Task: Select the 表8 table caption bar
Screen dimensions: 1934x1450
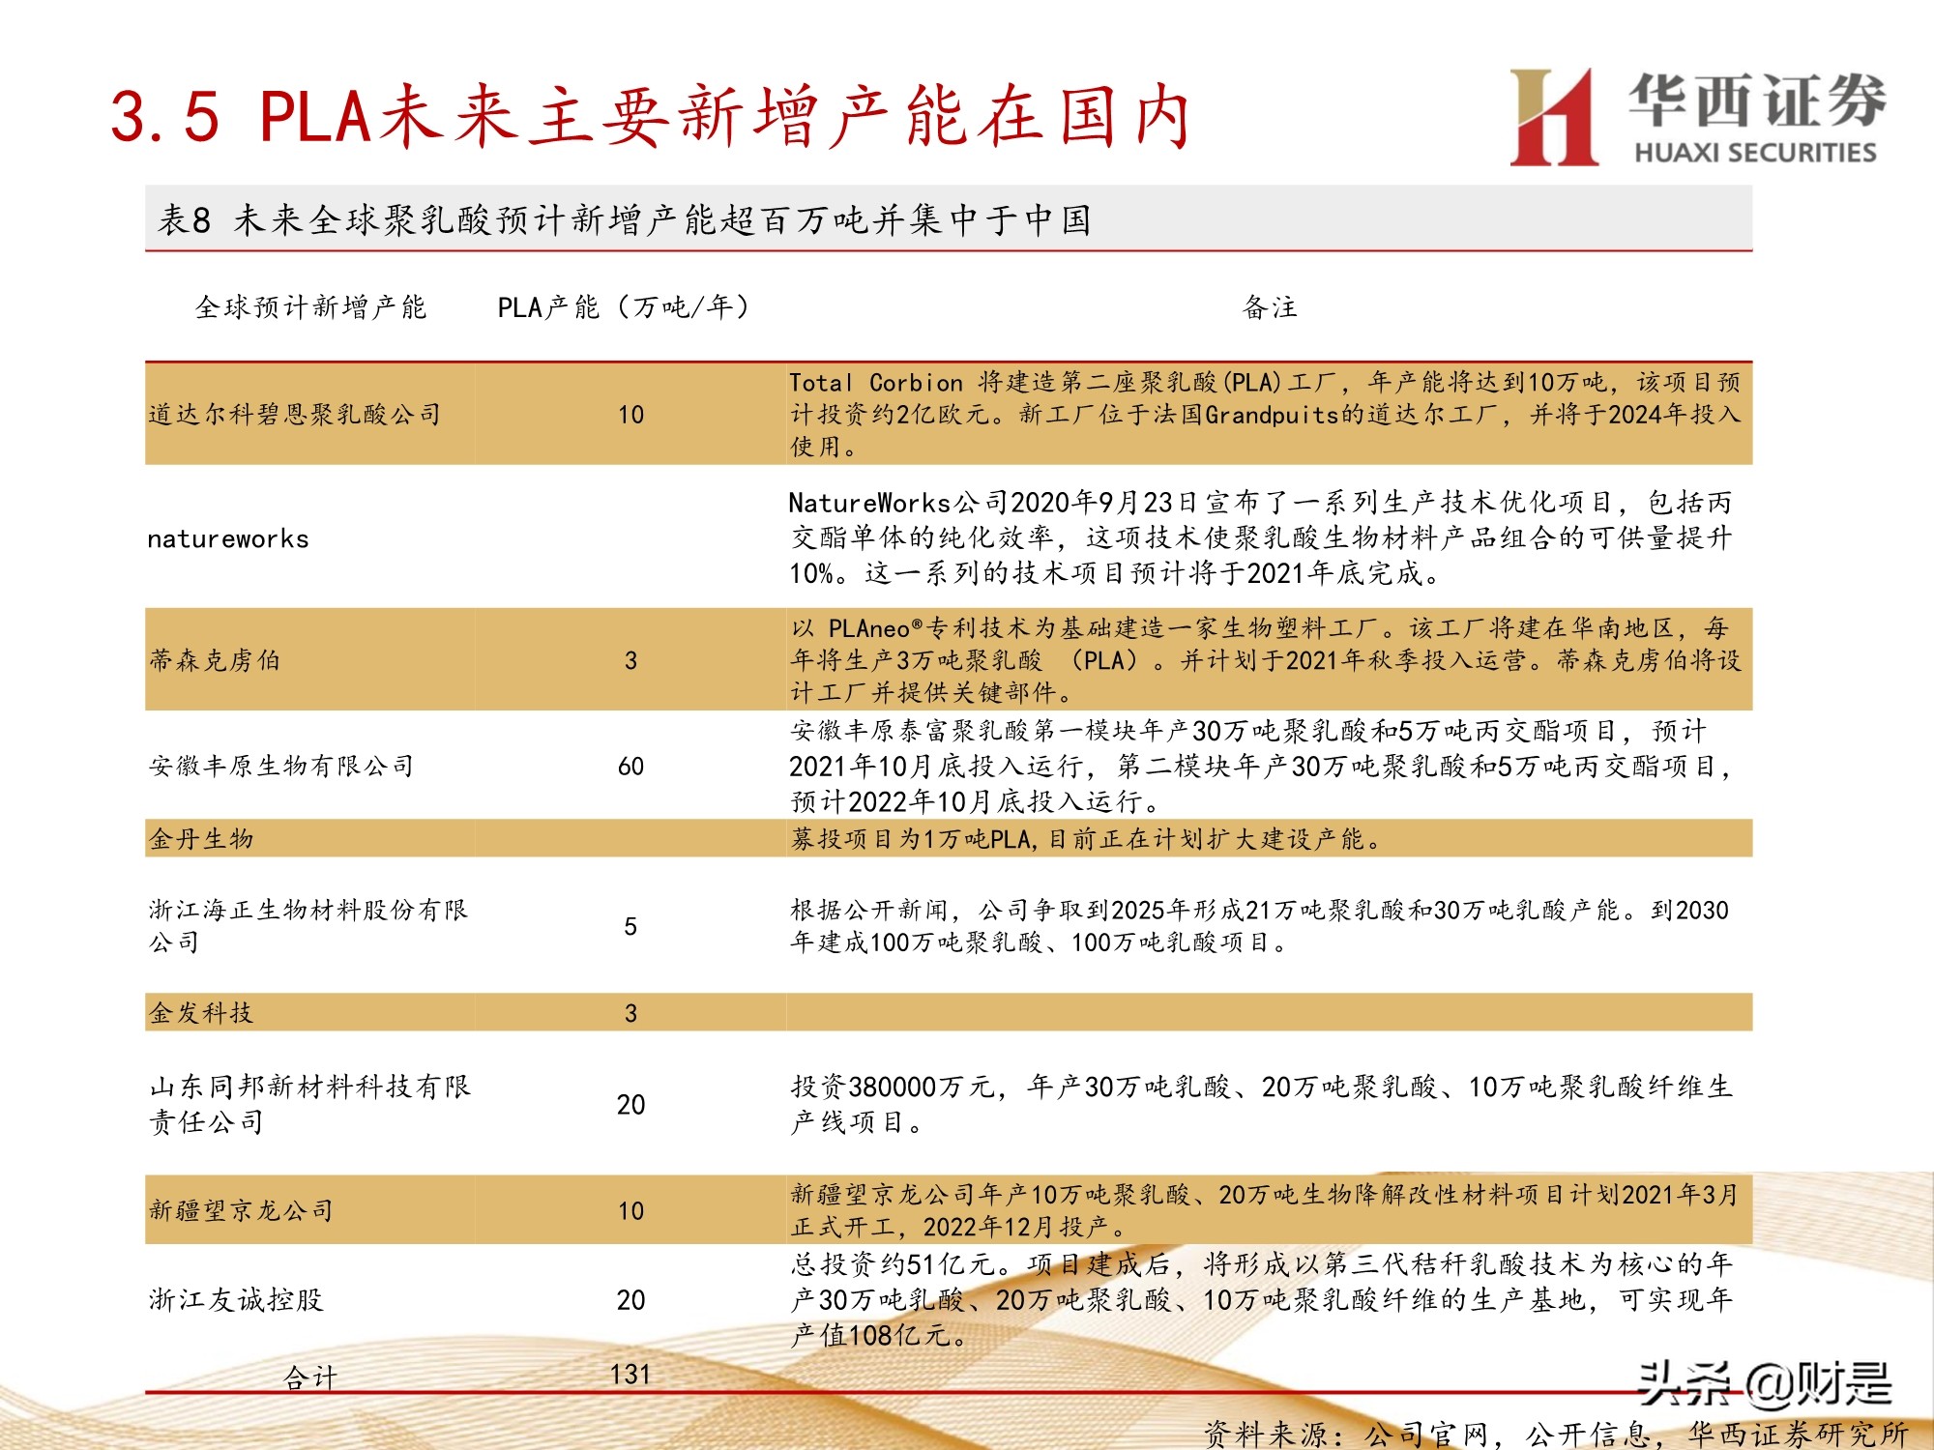Action: tap(629, 222)
